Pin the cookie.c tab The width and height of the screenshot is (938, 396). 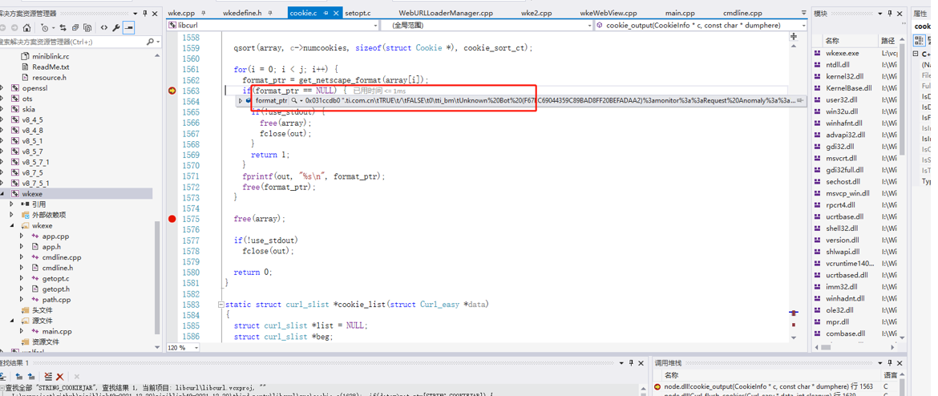click(326, 13)
